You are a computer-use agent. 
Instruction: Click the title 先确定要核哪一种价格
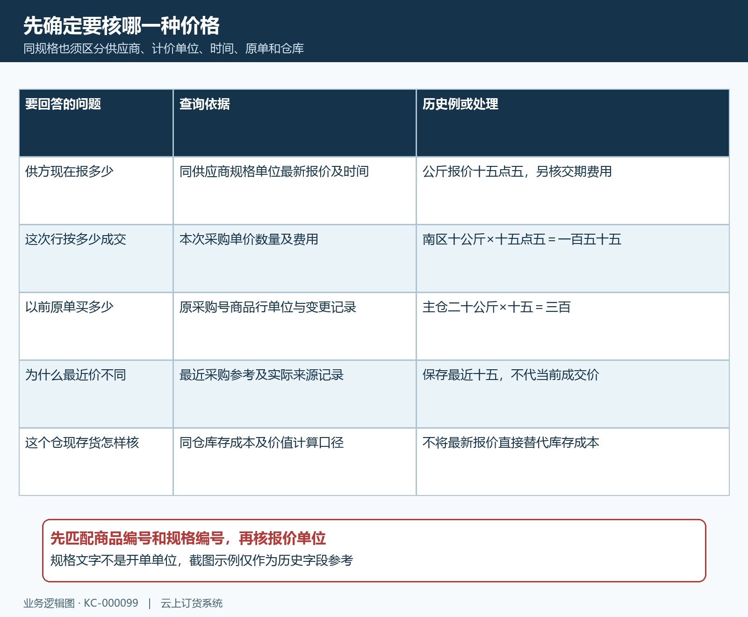click(x=122, y=26)
